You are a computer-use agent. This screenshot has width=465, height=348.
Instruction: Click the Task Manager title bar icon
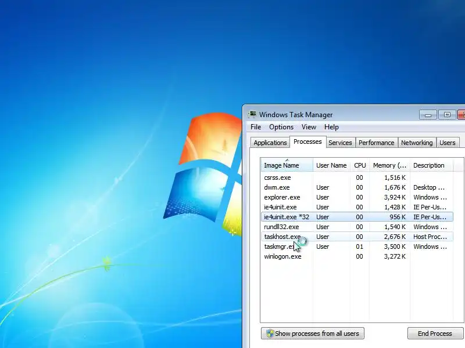[252, 114]
